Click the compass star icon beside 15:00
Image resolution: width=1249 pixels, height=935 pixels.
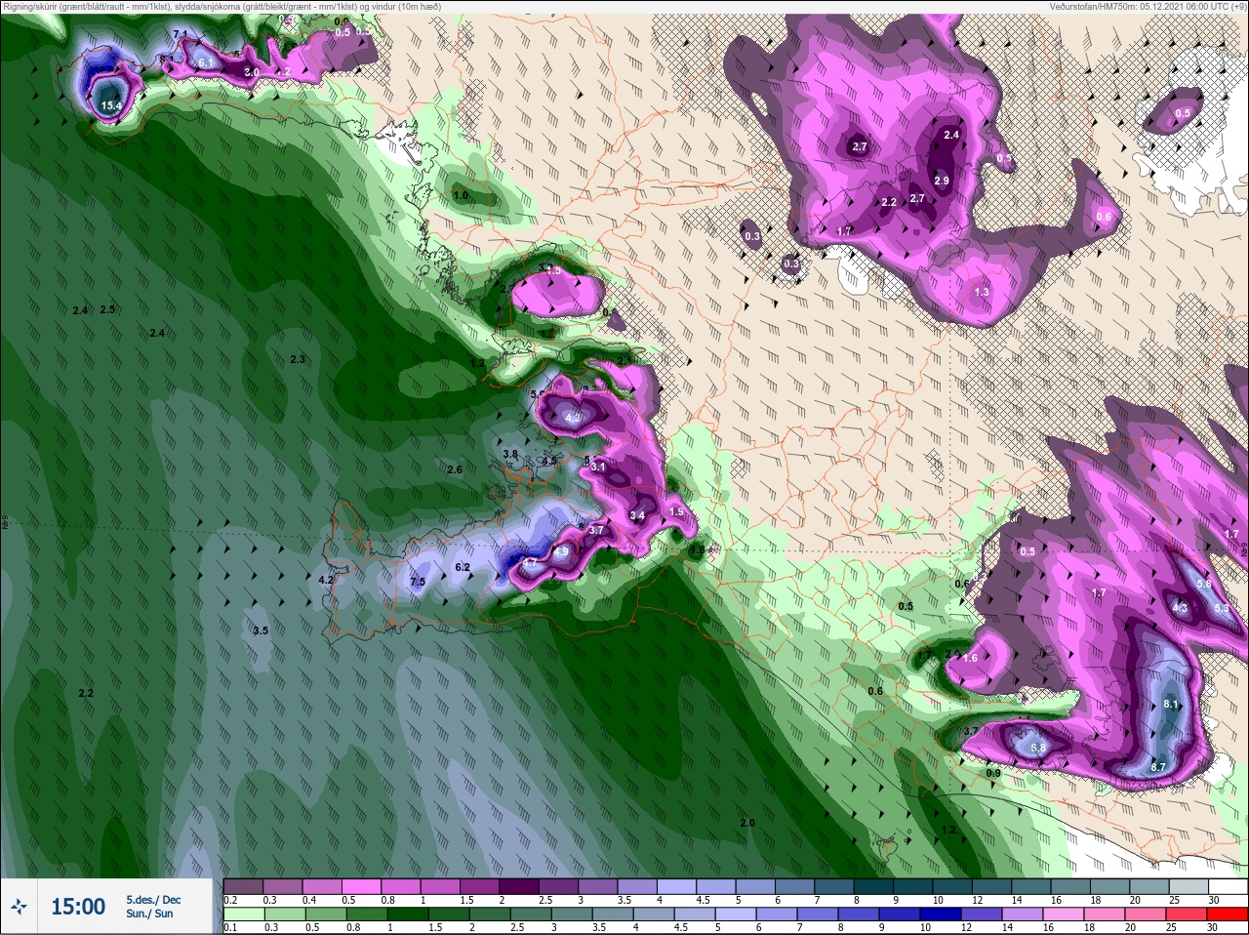[x=19, y=907]
